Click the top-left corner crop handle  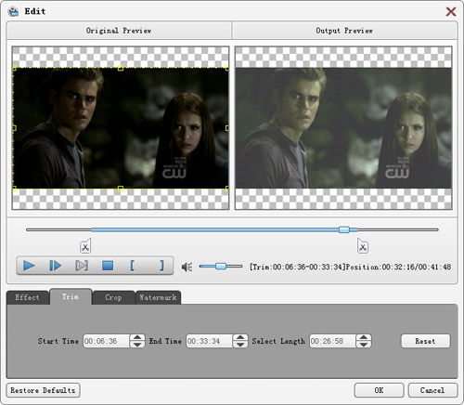coord(14,68)
